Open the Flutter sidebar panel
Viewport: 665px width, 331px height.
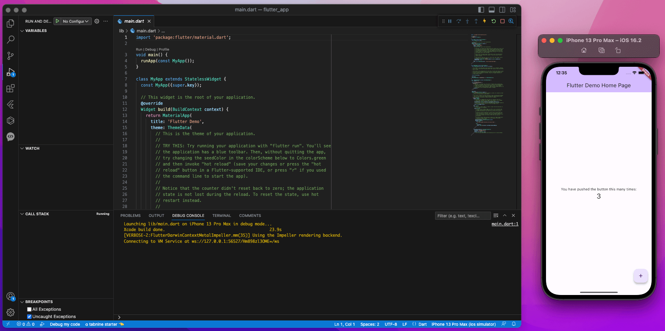click(x=11, y=105)
